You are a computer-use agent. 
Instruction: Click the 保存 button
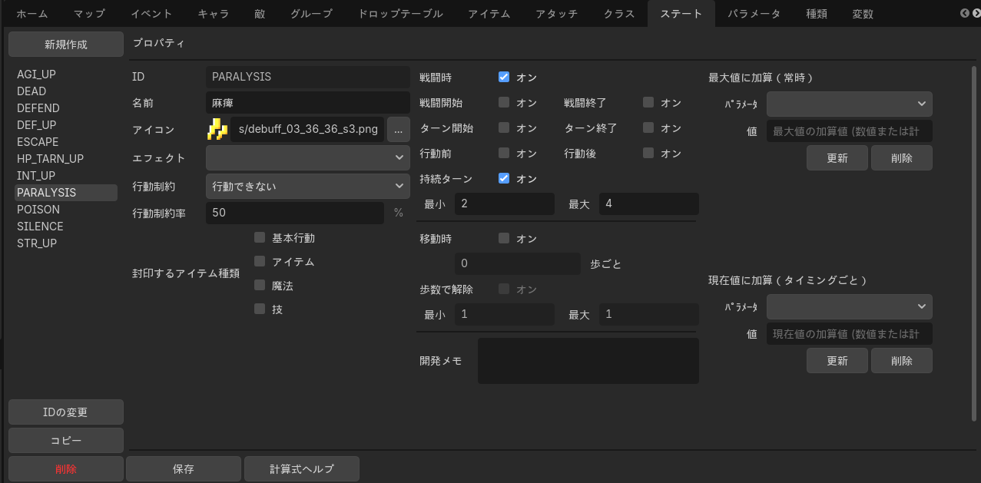pyautogui.click(x=184, y=468)
